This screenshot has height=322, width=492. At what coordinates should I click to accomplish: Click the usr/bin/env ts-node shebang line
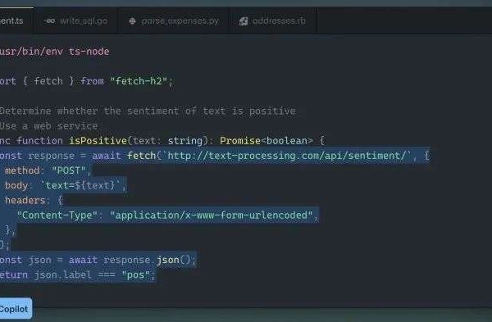tap(55, 52)
